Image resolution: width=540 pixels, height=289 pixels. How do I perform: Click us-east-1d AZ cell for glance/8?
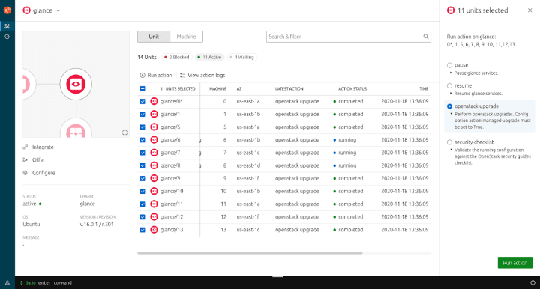[x=248, y=165]
